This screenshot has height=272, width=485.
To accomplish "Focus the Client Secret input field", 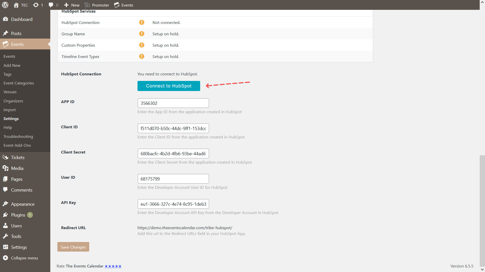I will point(173,154).
